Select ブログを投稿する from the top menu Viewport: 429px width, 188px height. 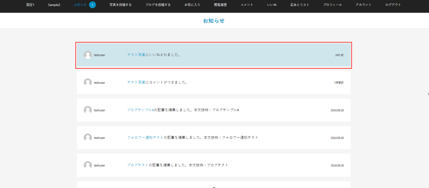tap(158, 5)
